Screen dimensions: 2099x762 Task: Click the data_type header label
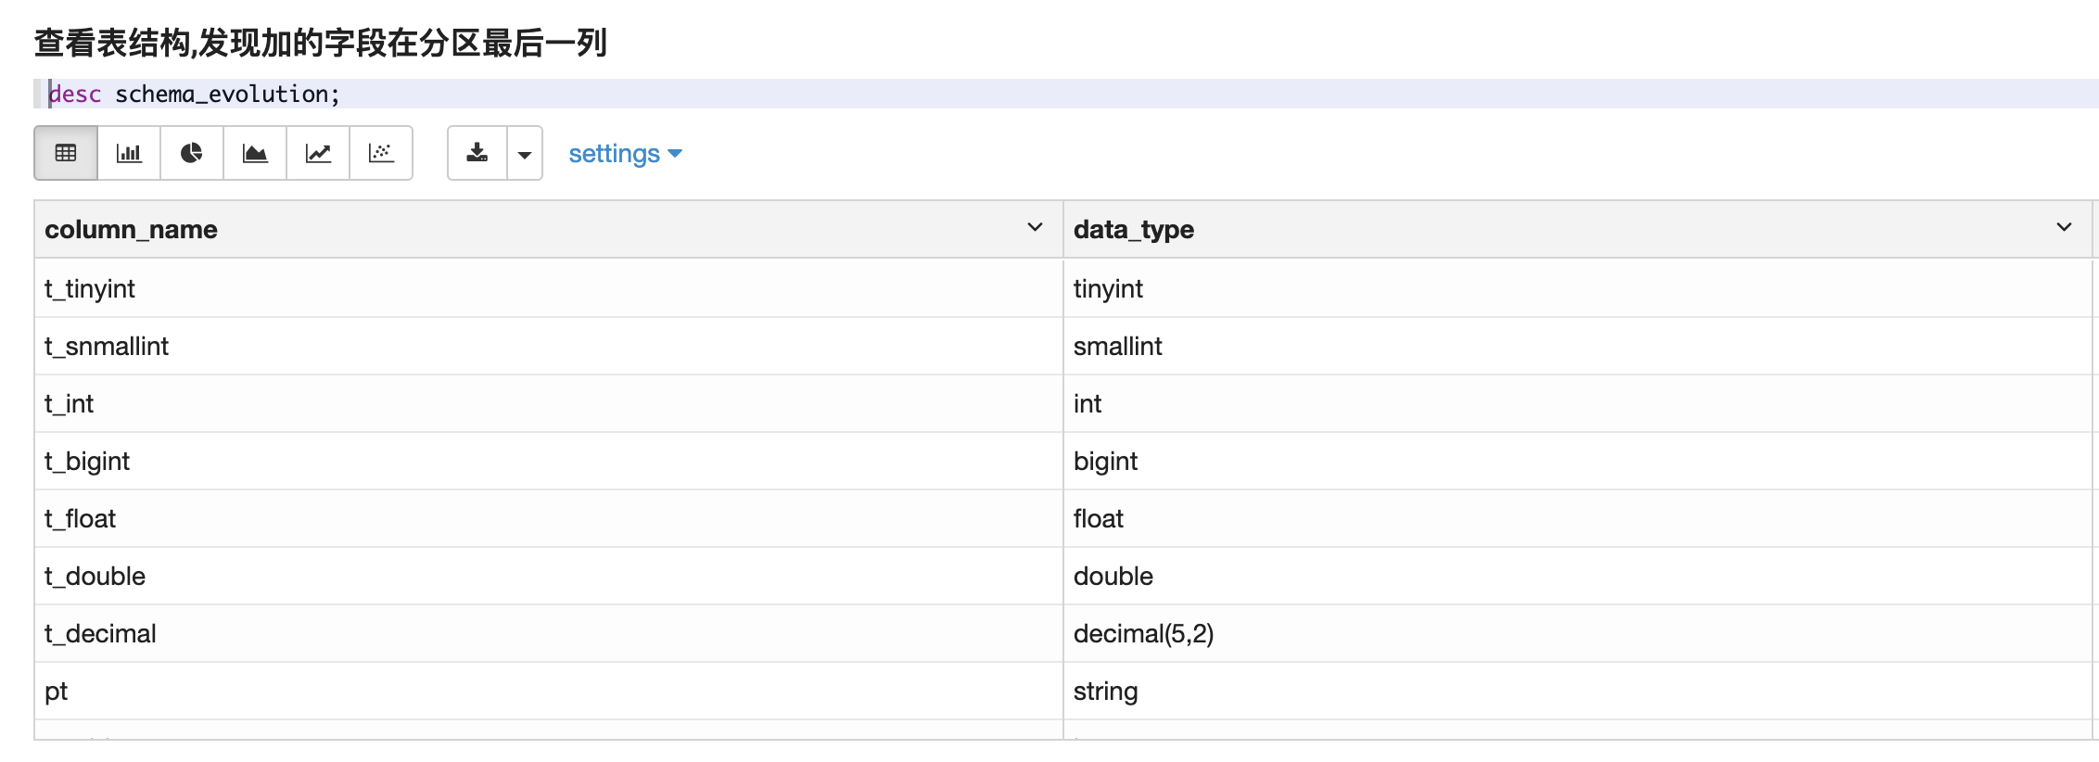tap(1133, 230)
